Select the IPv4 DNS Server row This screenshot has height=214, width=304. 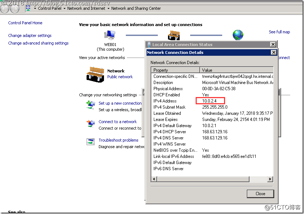(x=212, y=138)
